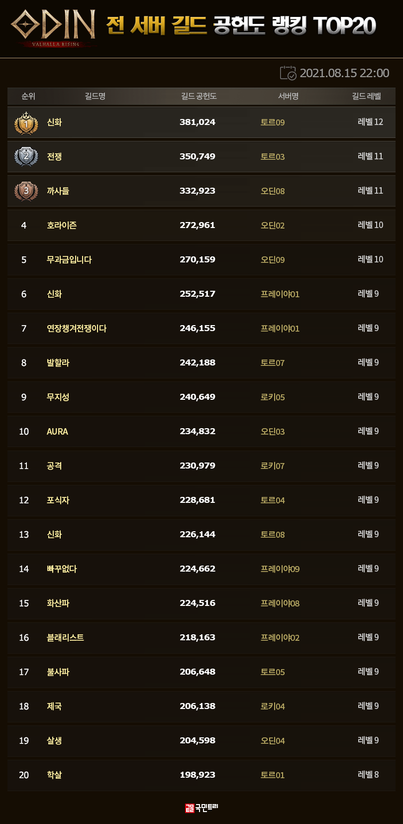Click the silver rank 2 medal
The height and width of the screenshot is (824, 403).
click(26, 157)
